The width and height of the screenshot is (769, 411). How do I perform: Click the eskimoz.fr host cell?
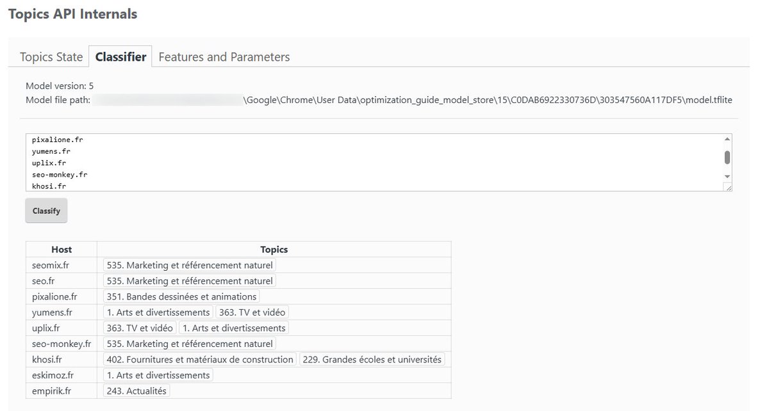[x=62, y=375]
